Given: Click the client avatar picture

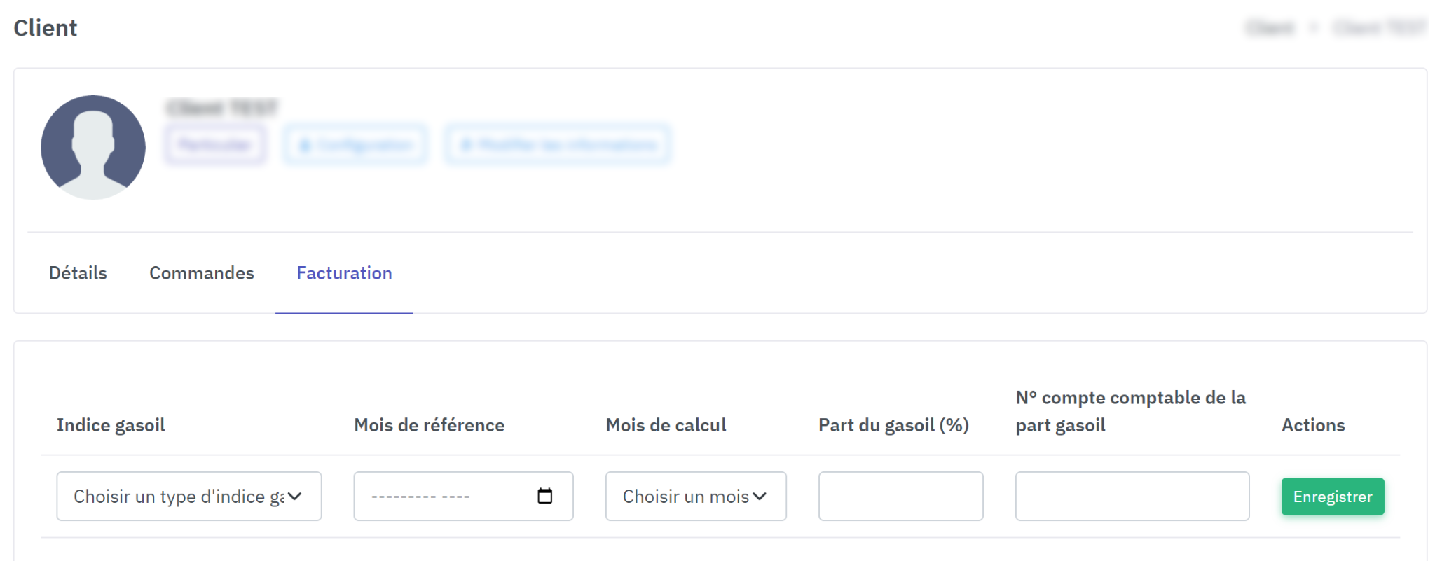Looking at the screenshot, I should click(x=93, y=147).
